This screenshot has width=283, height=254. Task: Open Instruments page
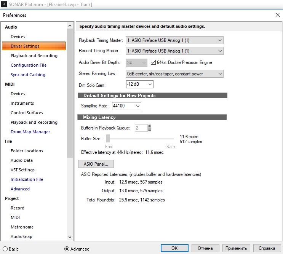tap(22, 103)
